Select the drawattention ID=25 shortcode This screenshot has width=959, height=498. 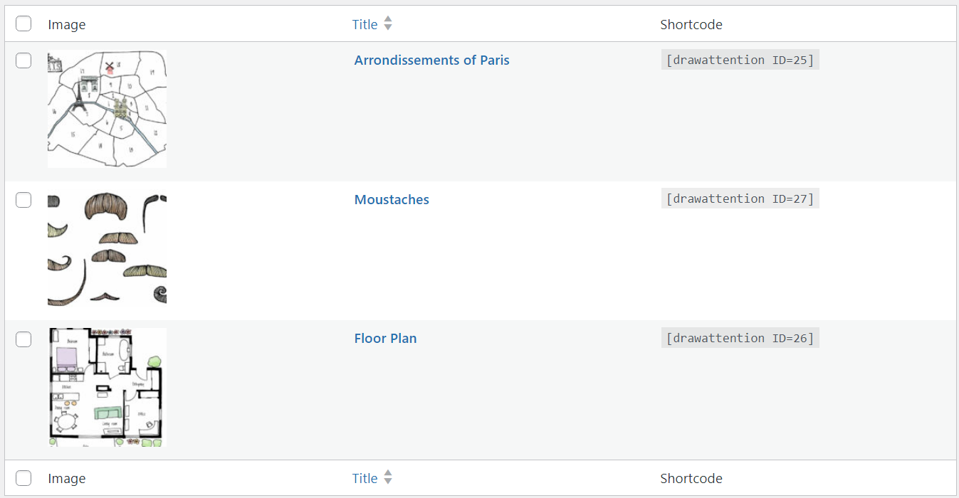point(740,60)
